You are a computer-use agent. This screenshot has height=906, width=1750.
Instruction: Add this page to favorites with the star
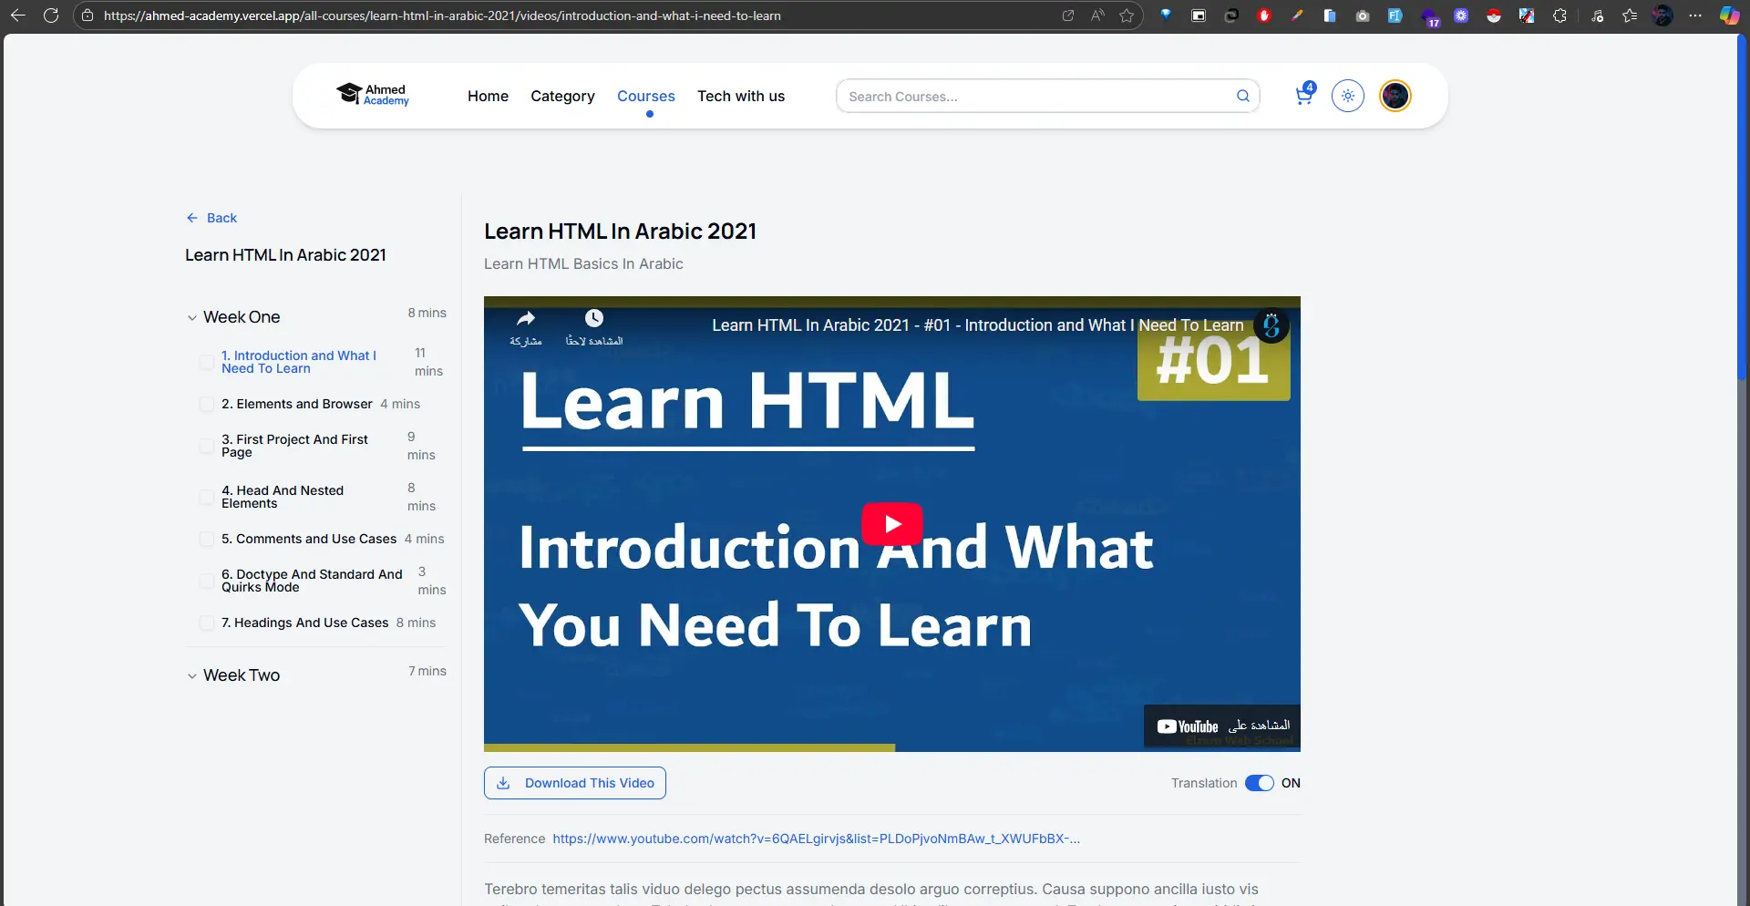click(1127, 15)
